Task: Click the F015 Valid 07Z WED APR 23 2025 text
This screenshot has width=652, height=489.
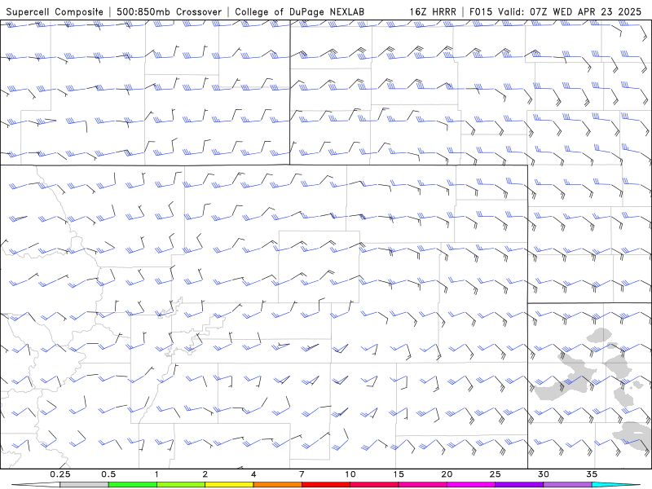Action: point(555,11)
